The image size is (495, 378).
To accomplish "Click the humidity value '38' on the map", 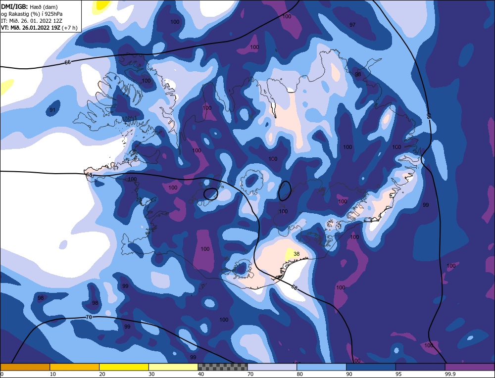I will click(297, 254).
